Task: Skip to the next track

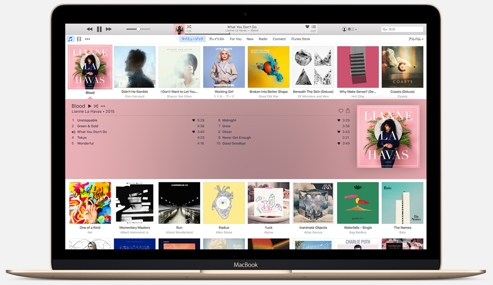Action: click(109, 29)
